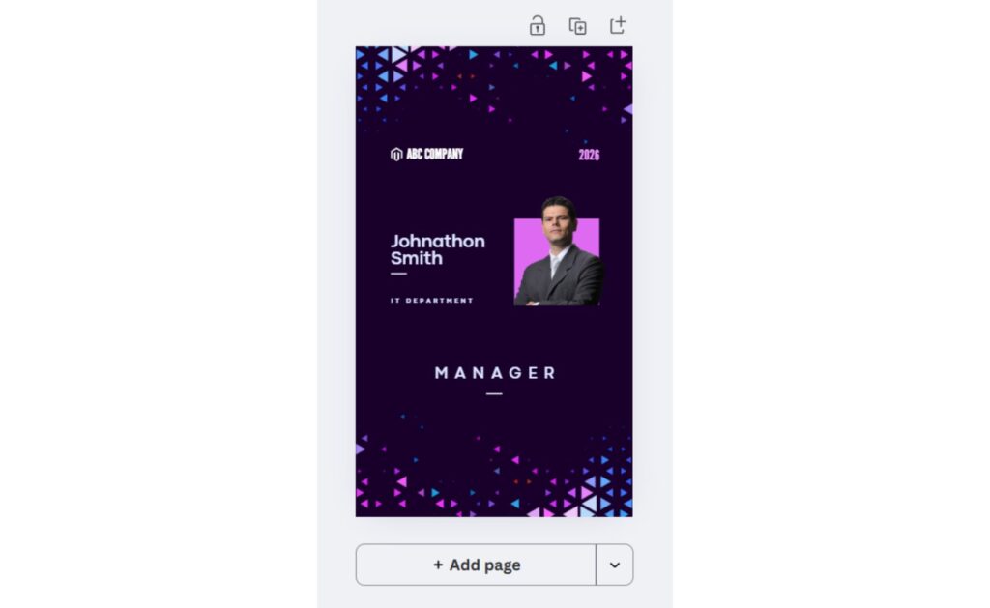
Task: Select the short line under Johnathon Smith
Action: (398, 274)
